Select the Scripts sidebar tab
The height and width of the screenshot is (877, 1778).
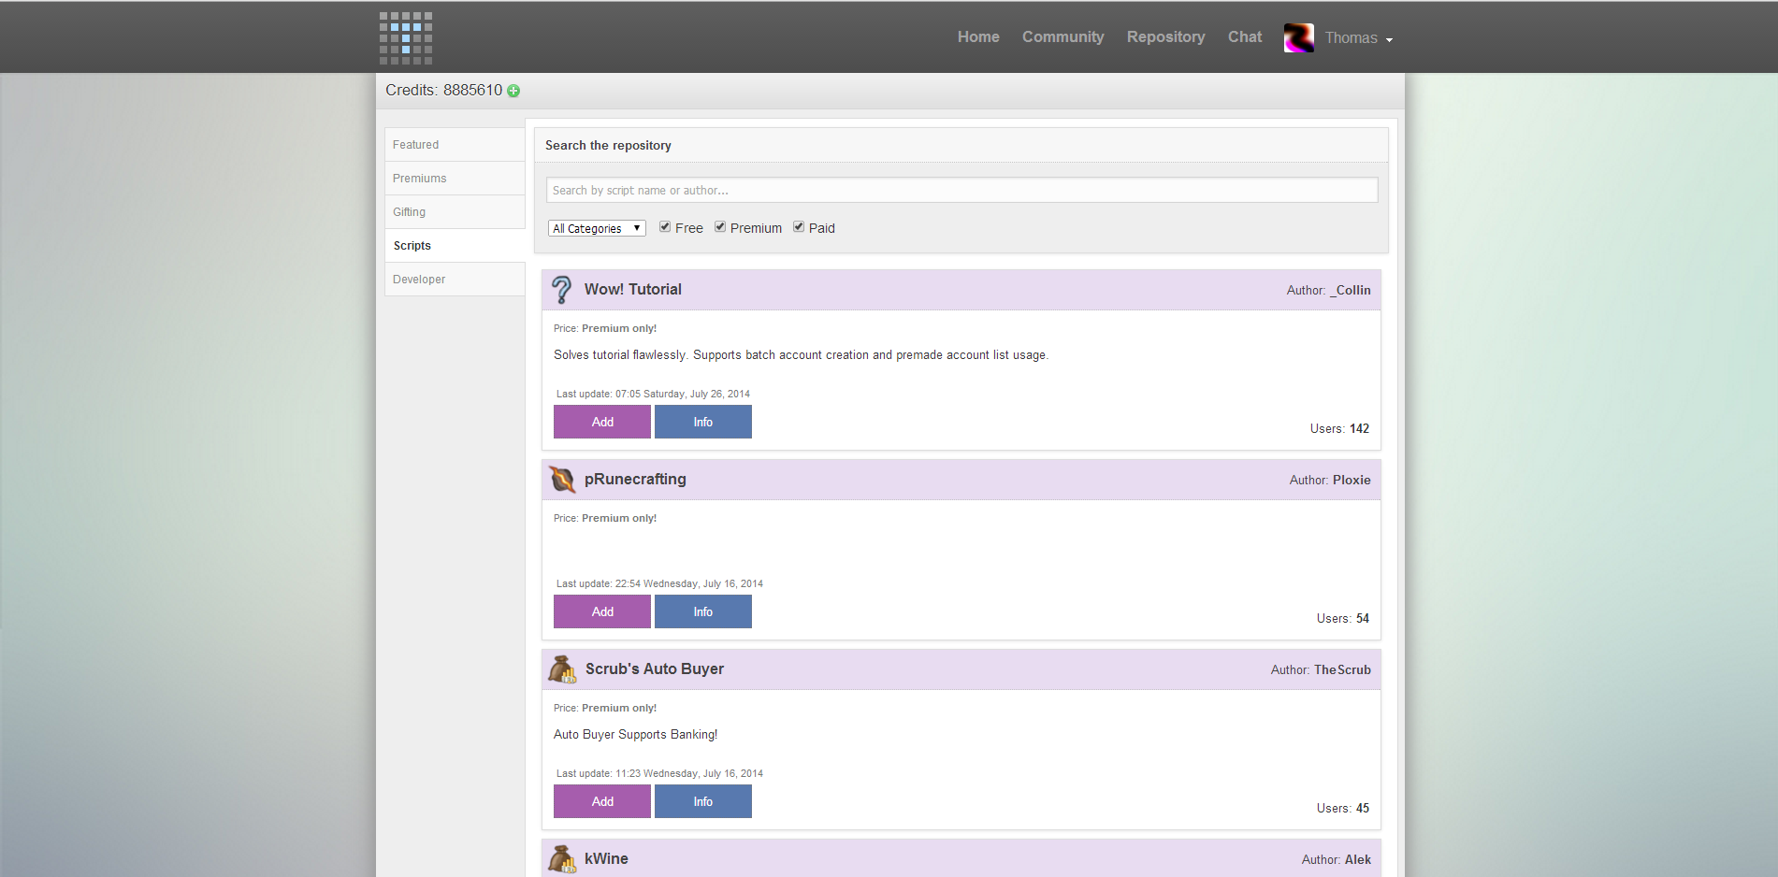pyautogui.click(x=455, y=246)
